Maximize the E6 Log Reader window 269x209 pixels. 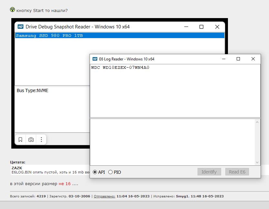click(238, 59)
